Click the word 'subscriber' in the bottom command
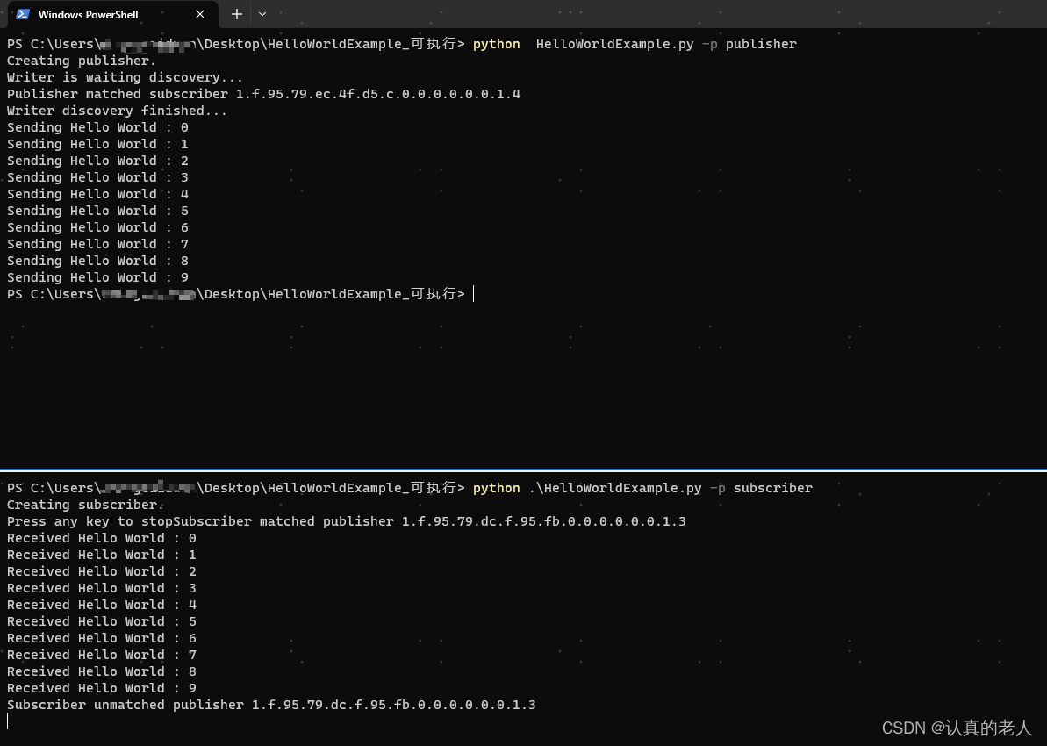 click(x=773, y=488)
